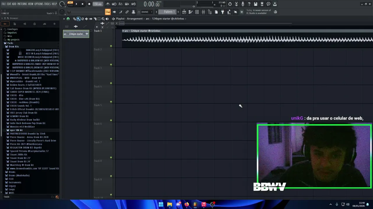373x209 pixels.
Task: Toggle the Playlist snap magnet
Action: click(68, 19)
